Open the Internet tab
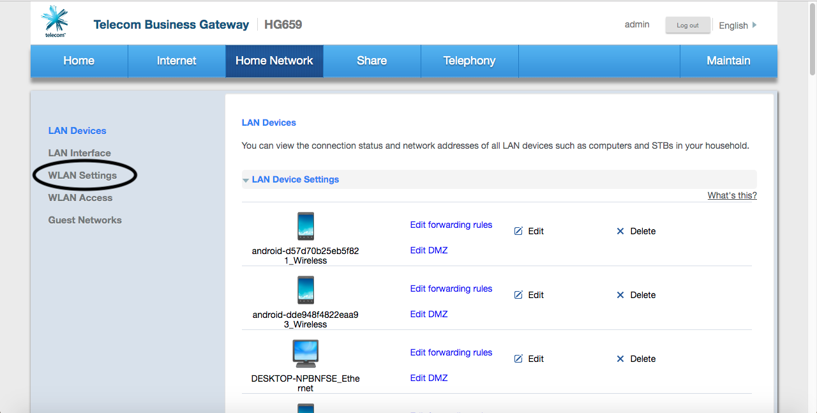Screen dimensions: 817x413 176,61
